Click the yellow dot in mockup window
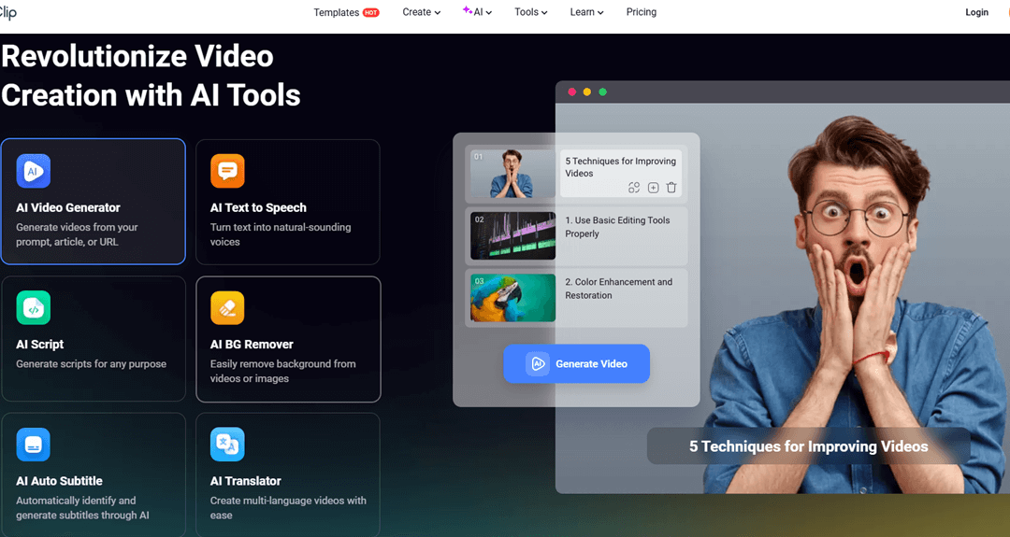The height and width of the screenshot is (537, 1010). click(x=586, y=92)
